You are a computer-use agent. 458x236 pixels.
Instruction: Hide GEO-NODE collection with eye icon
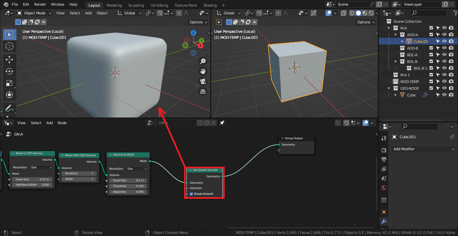coord(445,88)
